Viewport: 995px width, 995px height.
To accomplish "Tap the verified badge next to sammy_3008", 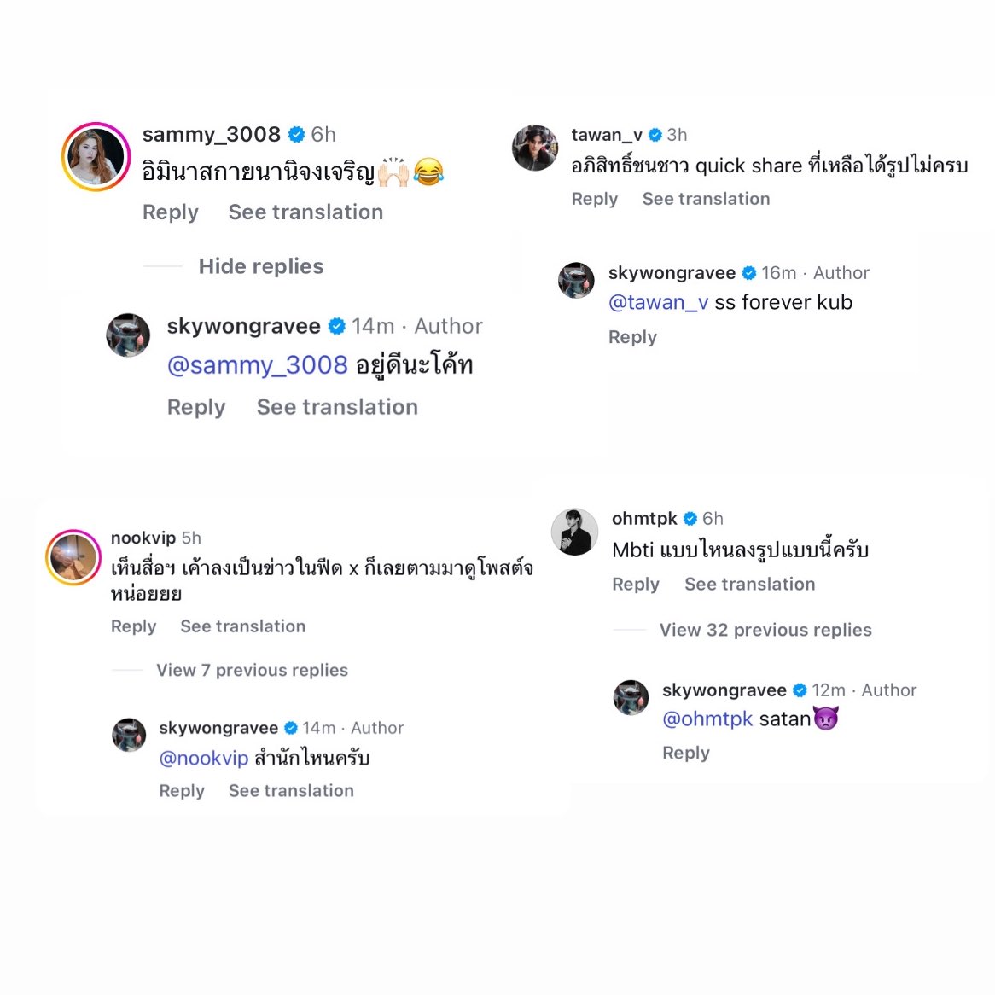I will (x=296, y=135).
